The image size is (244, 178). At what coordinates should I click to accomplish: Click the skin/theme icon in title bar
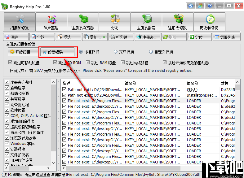point(200,6)
